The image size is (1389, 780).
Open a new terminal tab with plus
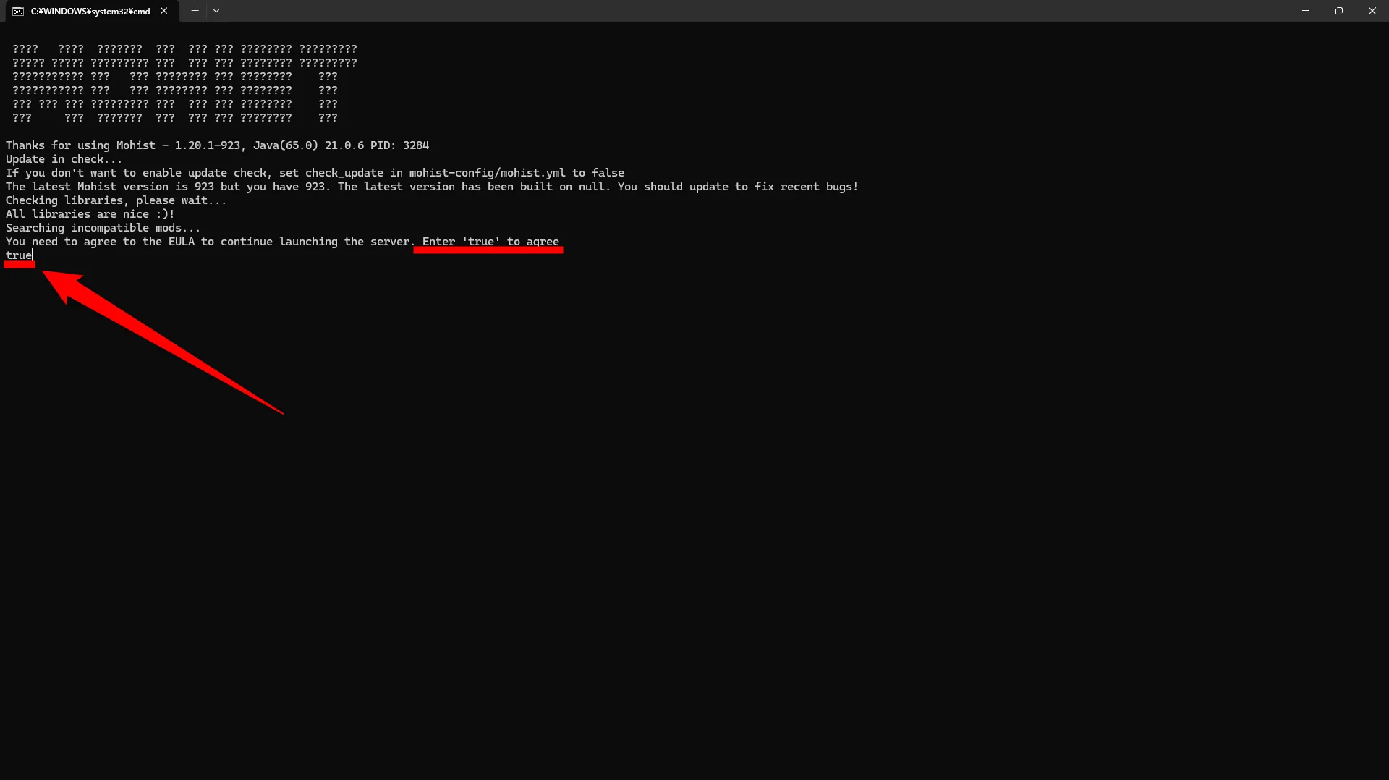coord(195,11)
